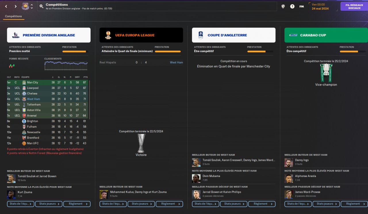Image resolution: width=368 pixels, height=214 pixels.
Task: Open the league positions history graph
Action: click(66, 66)
